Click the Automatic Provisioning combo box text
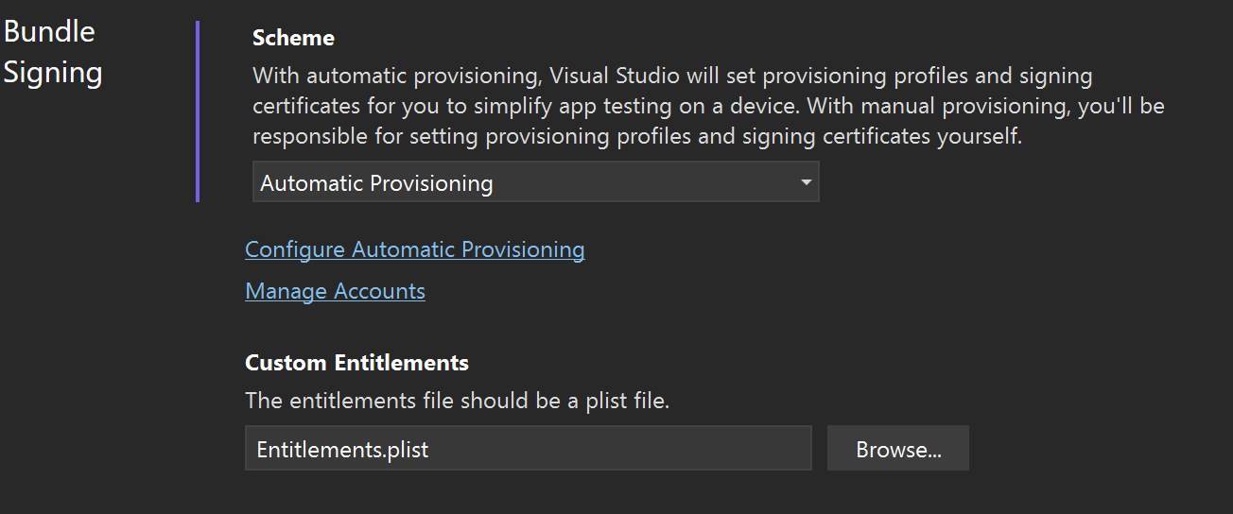Image resolution: width=1233 pixels, height=514 pixels. [x=376, y=183]
